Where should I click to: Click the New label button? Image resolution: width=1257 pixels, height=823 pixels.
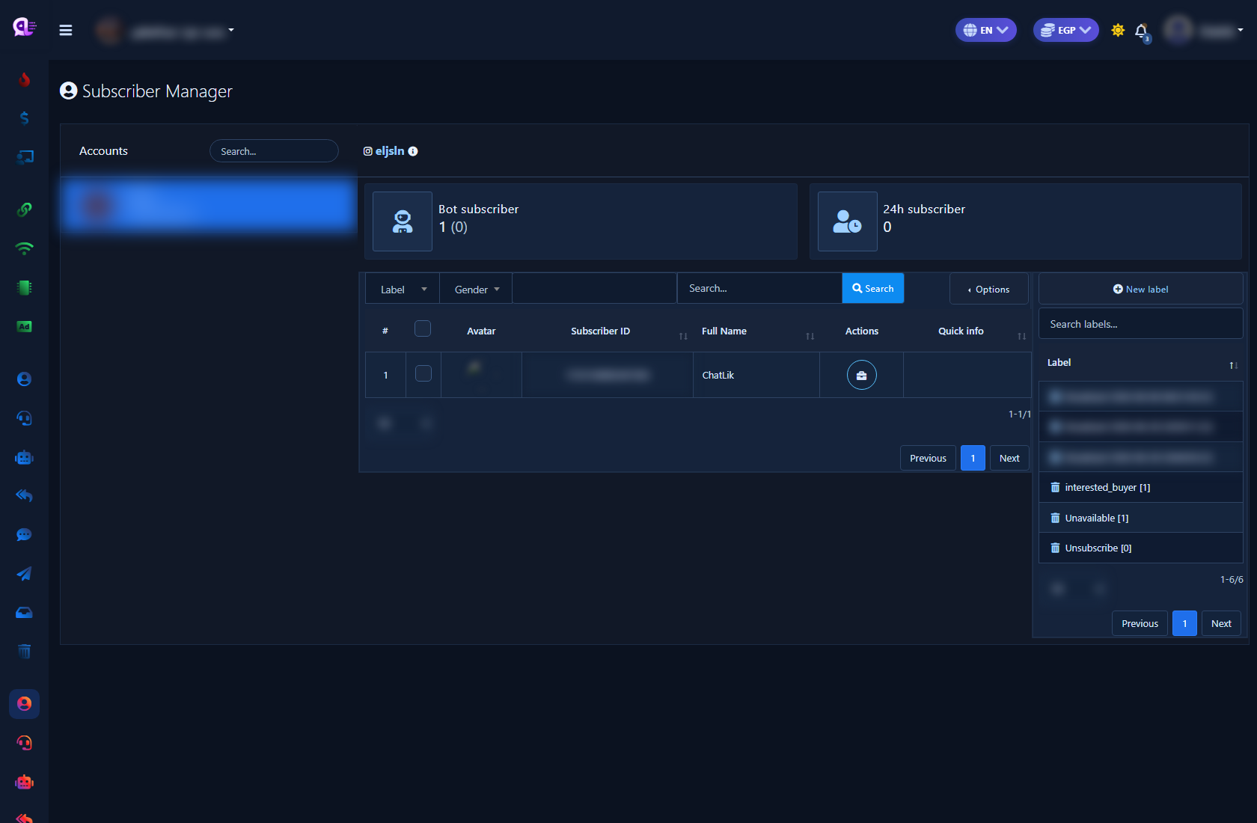click(1141, 289)
